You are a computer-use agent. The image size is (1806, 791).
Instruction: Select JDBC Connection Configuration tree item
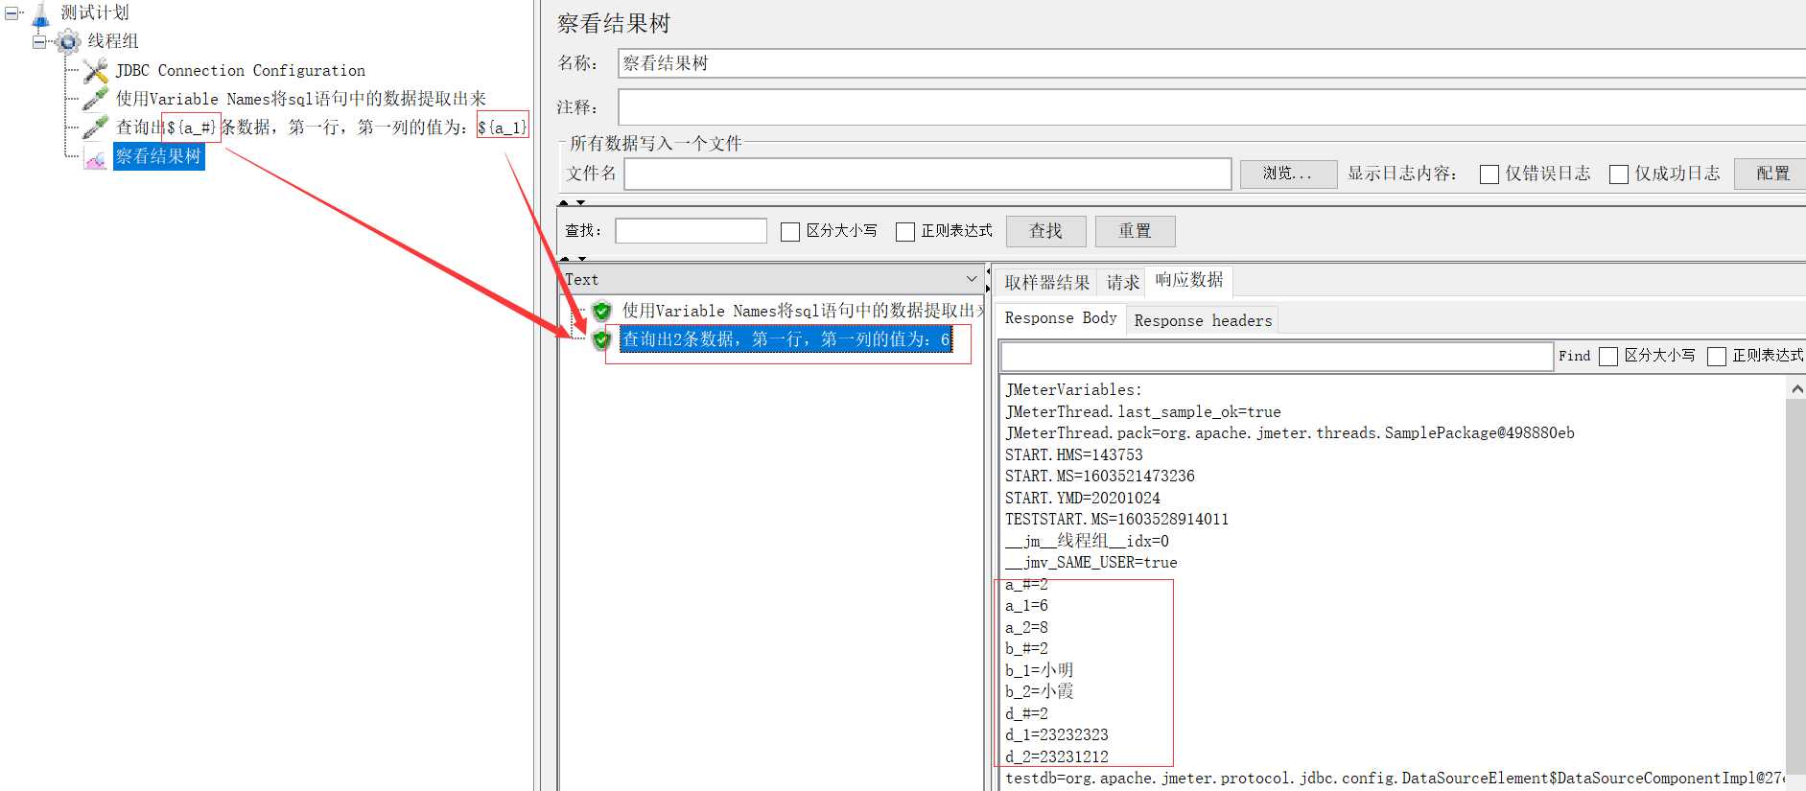[x=240, y=70]
